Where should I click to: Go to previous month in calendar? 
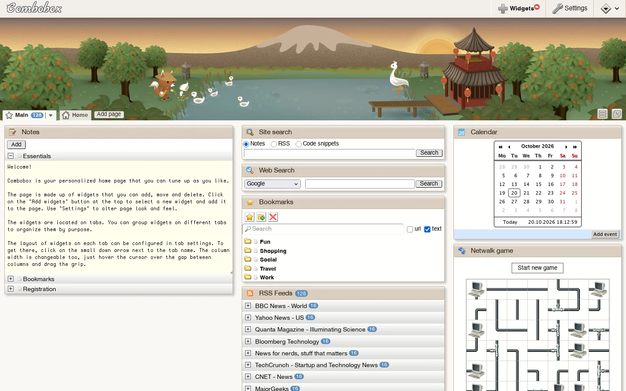pyautogui.click(x=509, y=147)
